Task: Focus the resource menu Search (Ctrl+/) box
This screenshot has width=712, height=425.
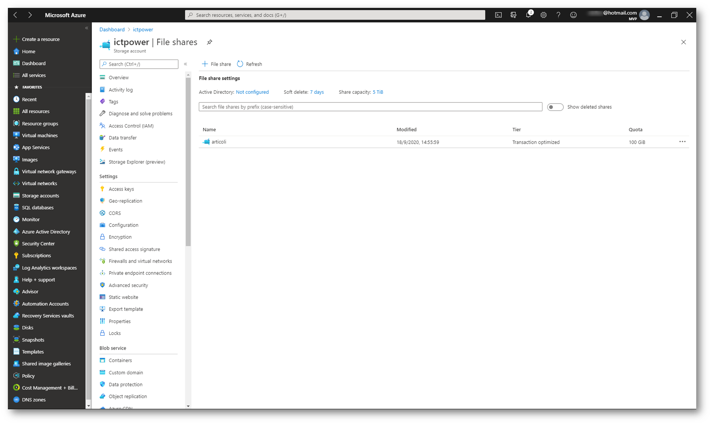Action: tap(139, 64)
